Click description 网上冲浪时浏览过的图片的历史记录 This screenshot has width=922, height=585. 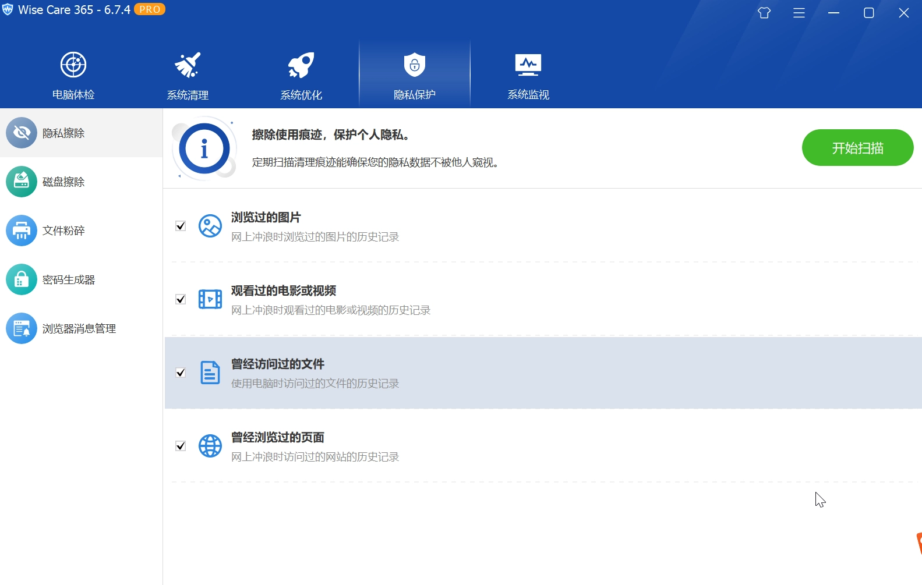315,237
